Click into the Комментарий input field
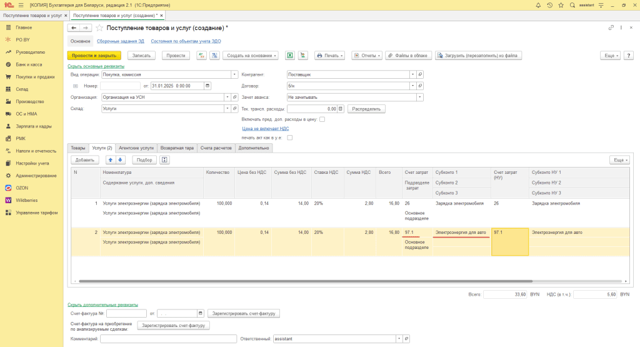Screen dimensions: 640x347 168,339
